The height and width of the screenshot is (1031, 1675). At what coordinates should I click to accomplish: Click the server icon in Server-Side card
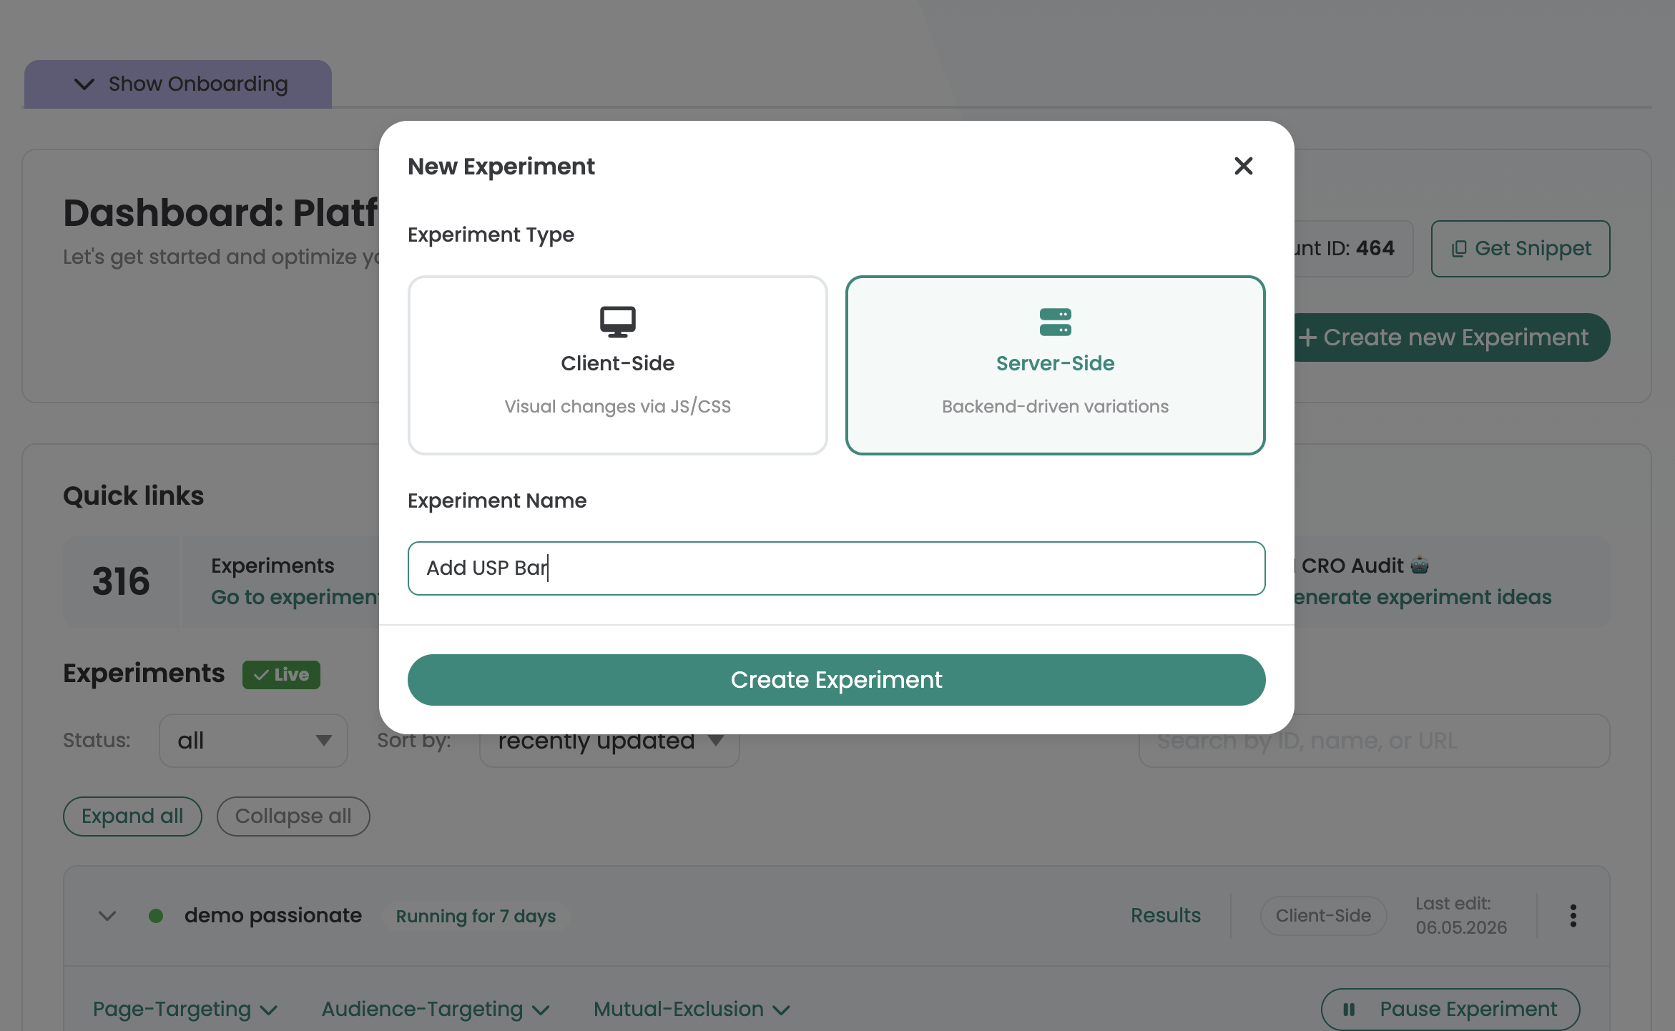point(1055,322)
